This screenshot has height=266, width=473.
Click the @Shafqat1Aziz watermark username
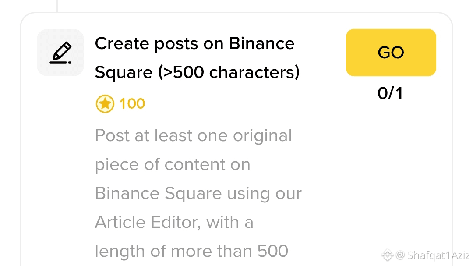pyautogui.click(x=434, y=255)
